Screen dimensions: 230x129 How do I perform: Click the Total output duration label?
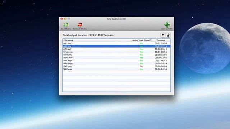(x=88, y=35)
